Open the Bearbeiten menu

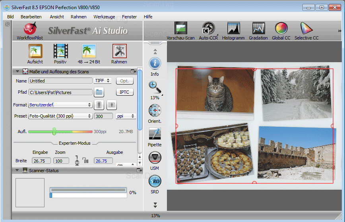pos(31,17)
